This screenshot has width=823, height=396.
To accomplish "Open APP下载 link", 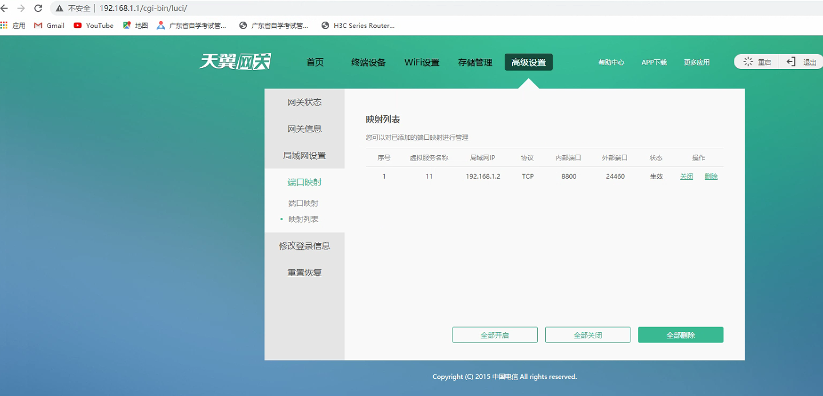I will (654, 62).
